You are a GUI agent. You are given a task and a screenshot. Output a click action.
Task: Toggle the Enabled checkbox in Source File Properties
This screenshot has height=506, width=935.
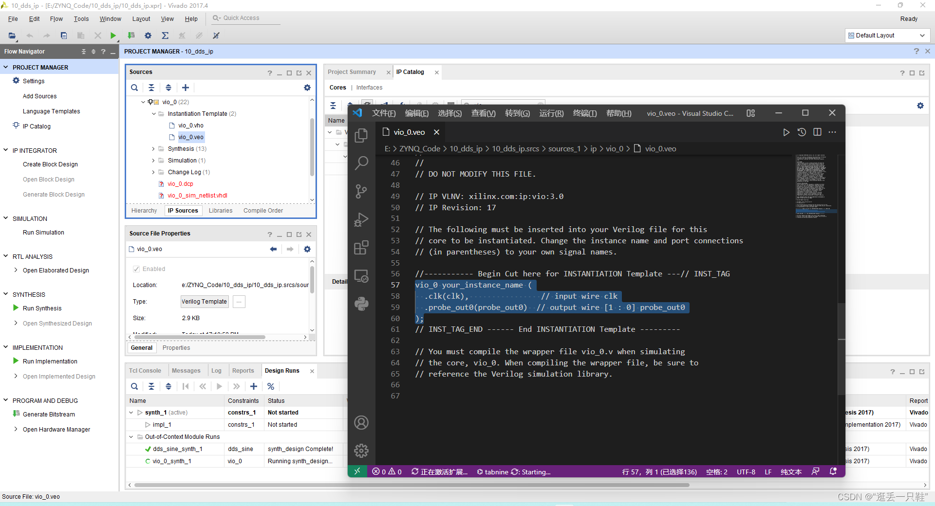(x=136, y=269)
